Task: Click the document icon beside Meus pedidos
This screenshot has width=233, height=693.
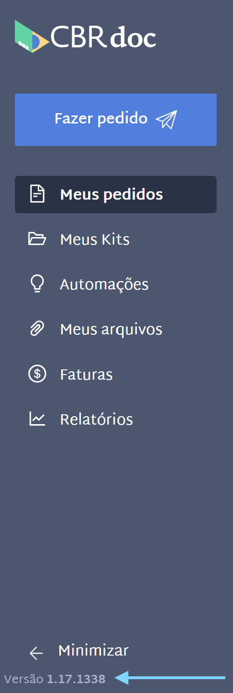Action: pos(37,194)
